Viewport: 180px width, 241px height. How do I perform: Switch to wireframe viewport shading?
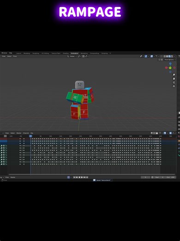pyautogui.click(x=165, y=57)
